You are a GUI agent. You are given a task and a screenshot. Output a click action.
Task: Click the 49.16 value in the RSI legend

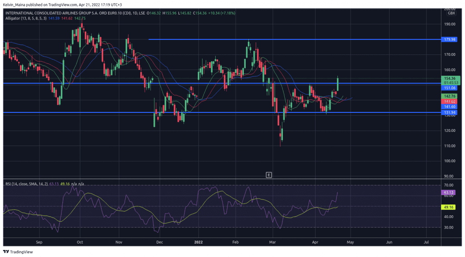click(65, 184)
